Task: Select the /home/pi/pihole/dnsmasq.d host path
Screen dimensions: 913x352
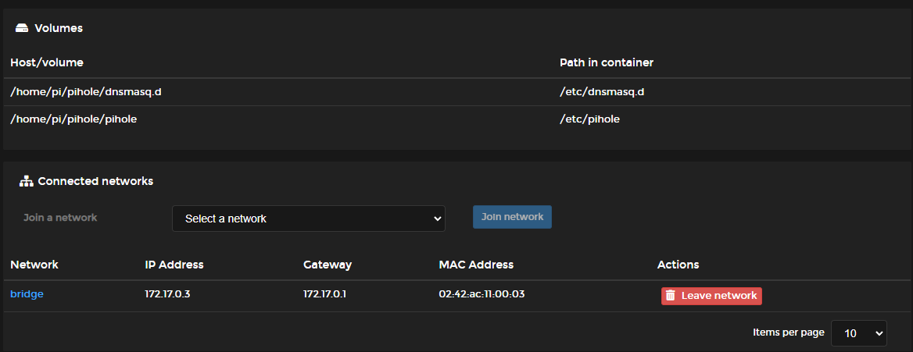Action: (86, 92)
